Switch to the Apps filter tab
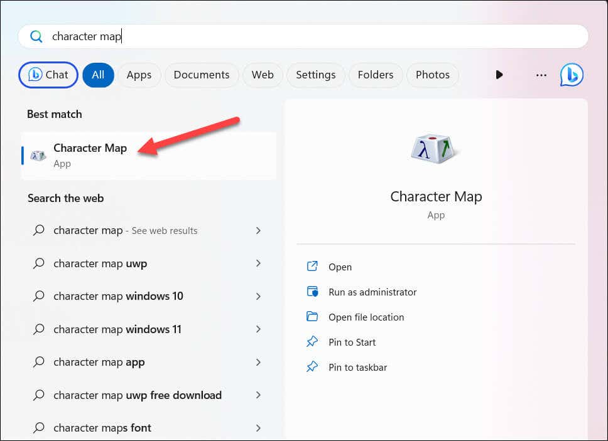 139,75
